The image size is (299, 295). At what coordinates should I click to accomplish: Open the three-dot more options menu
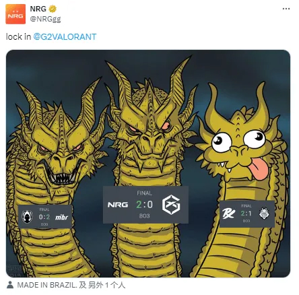286,9
